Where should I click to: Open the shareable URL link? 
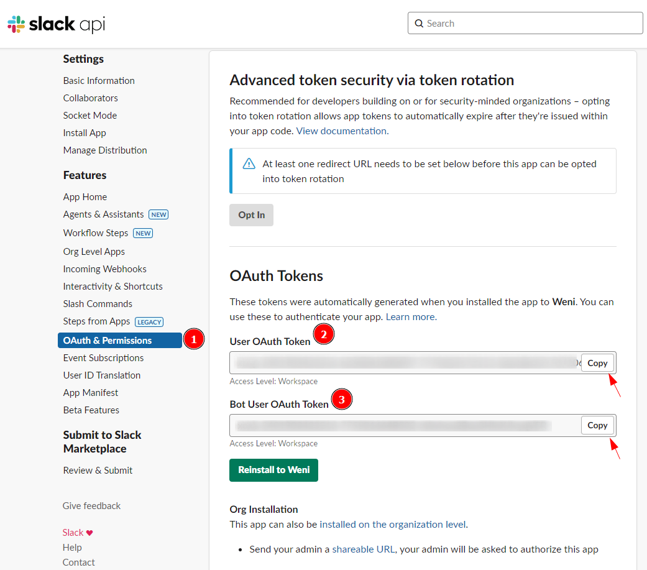point(363,549)
